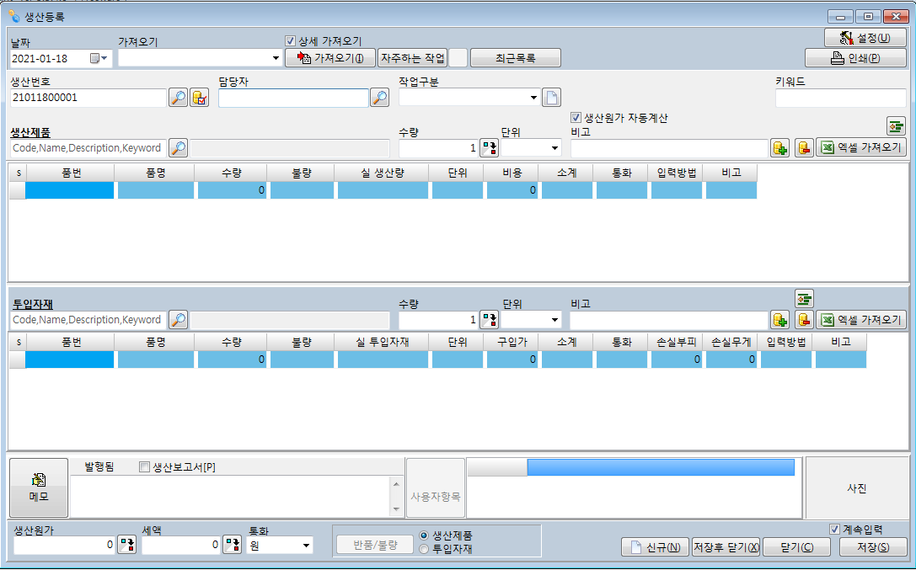Click 실 생산량 column header

tap(383, 173)
